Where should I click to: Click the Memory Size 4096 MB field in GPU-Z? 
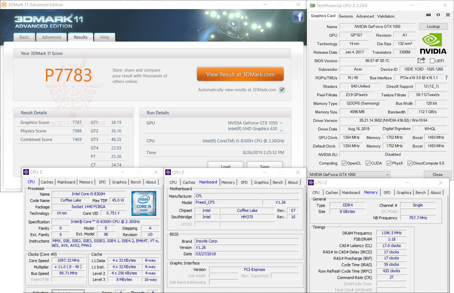[357, 112]
